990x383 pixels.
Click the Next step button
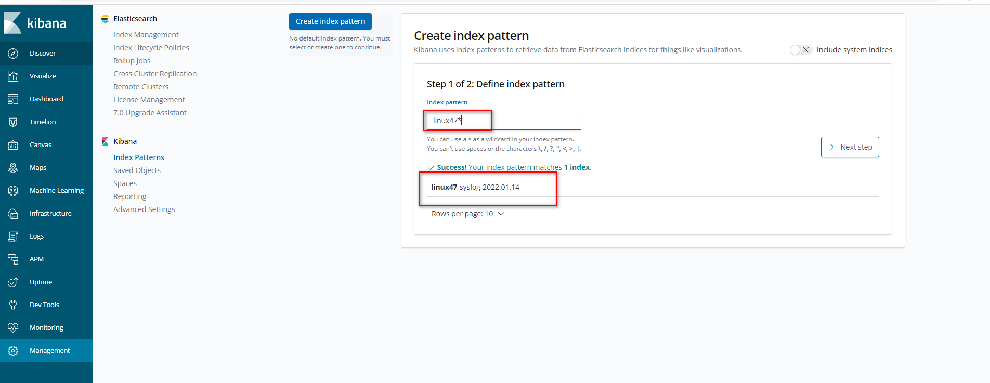point(850,147)
